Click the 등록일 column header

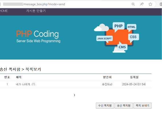[134, 77]
